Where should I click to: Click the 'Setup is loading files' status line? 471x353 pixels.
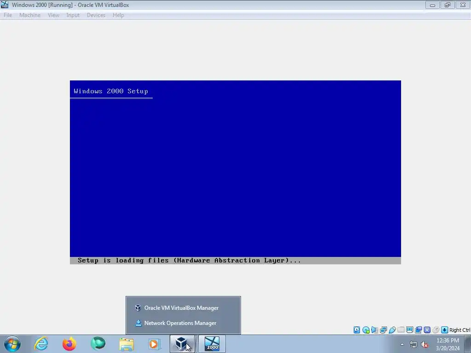[189, 261]
